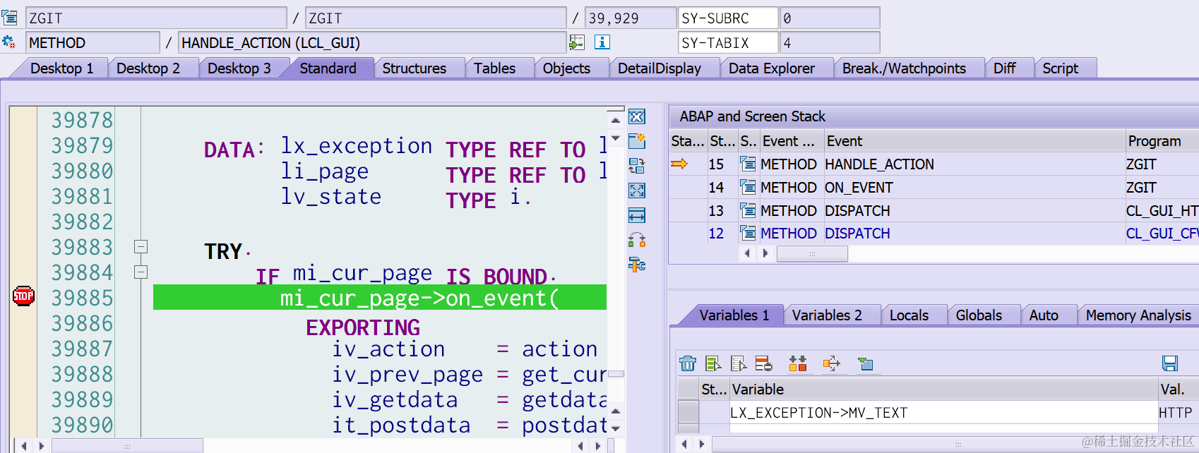Image resolution: width=1199 pixels, height=453 pixels.
Task: Click the down arrow above the source code
Action: pyautogui.click(x=616, y=138)
